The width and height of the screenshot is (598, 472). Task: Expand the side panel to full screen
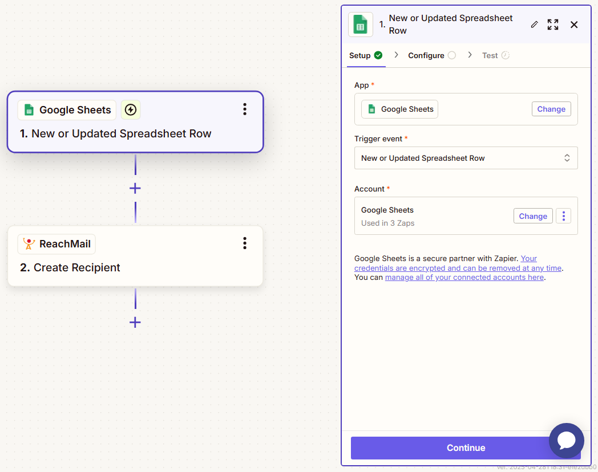[552, 25]
